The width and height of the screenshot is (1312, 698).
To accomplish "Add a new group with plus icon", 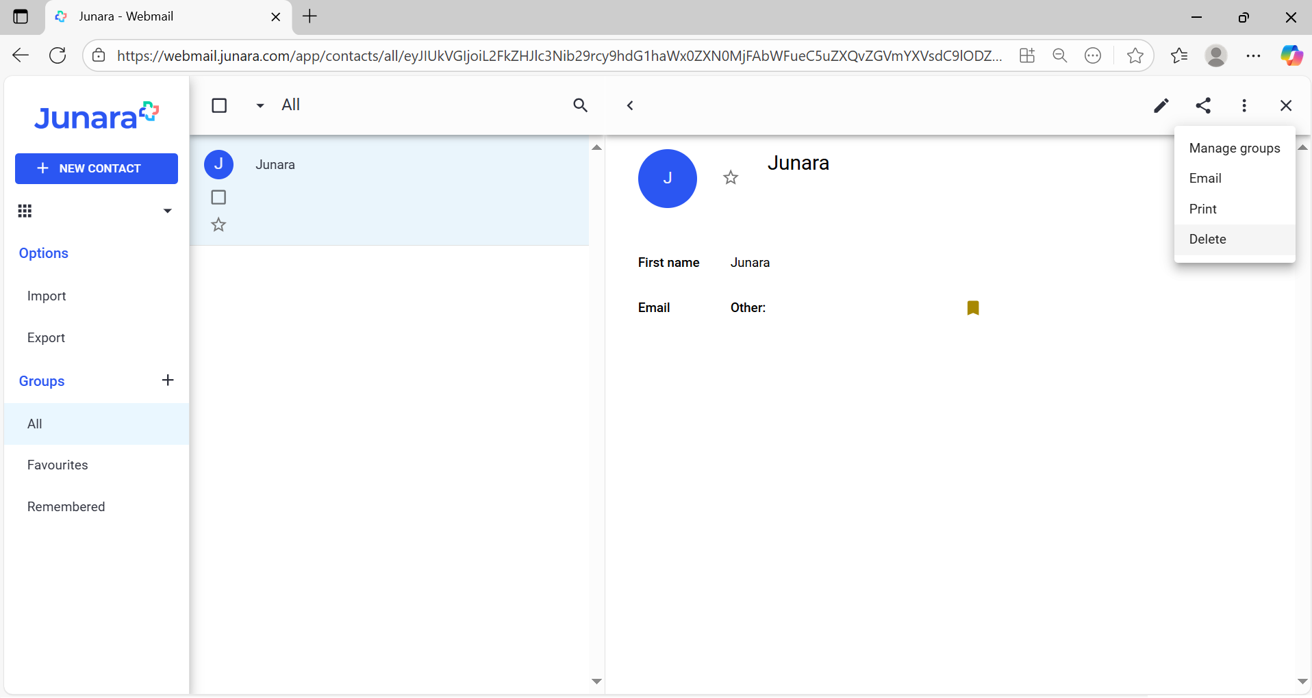I will pos(168,380).
